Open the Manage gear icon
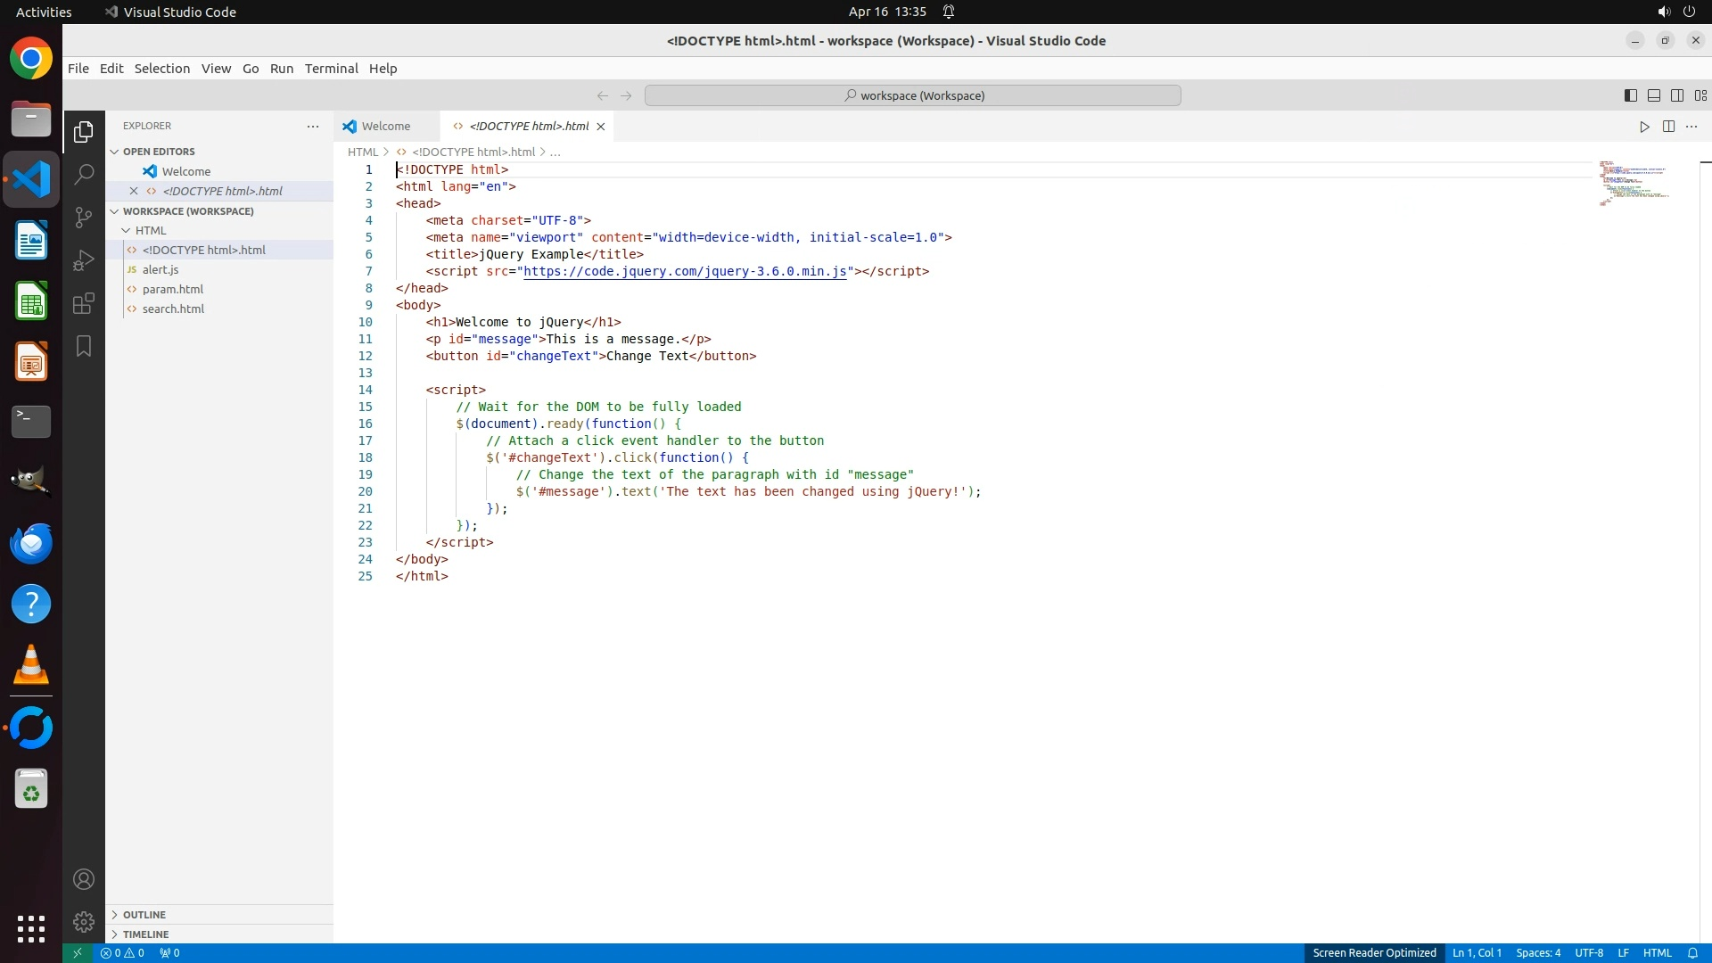The image size is (1712, 963). click(x=84, y=921)
